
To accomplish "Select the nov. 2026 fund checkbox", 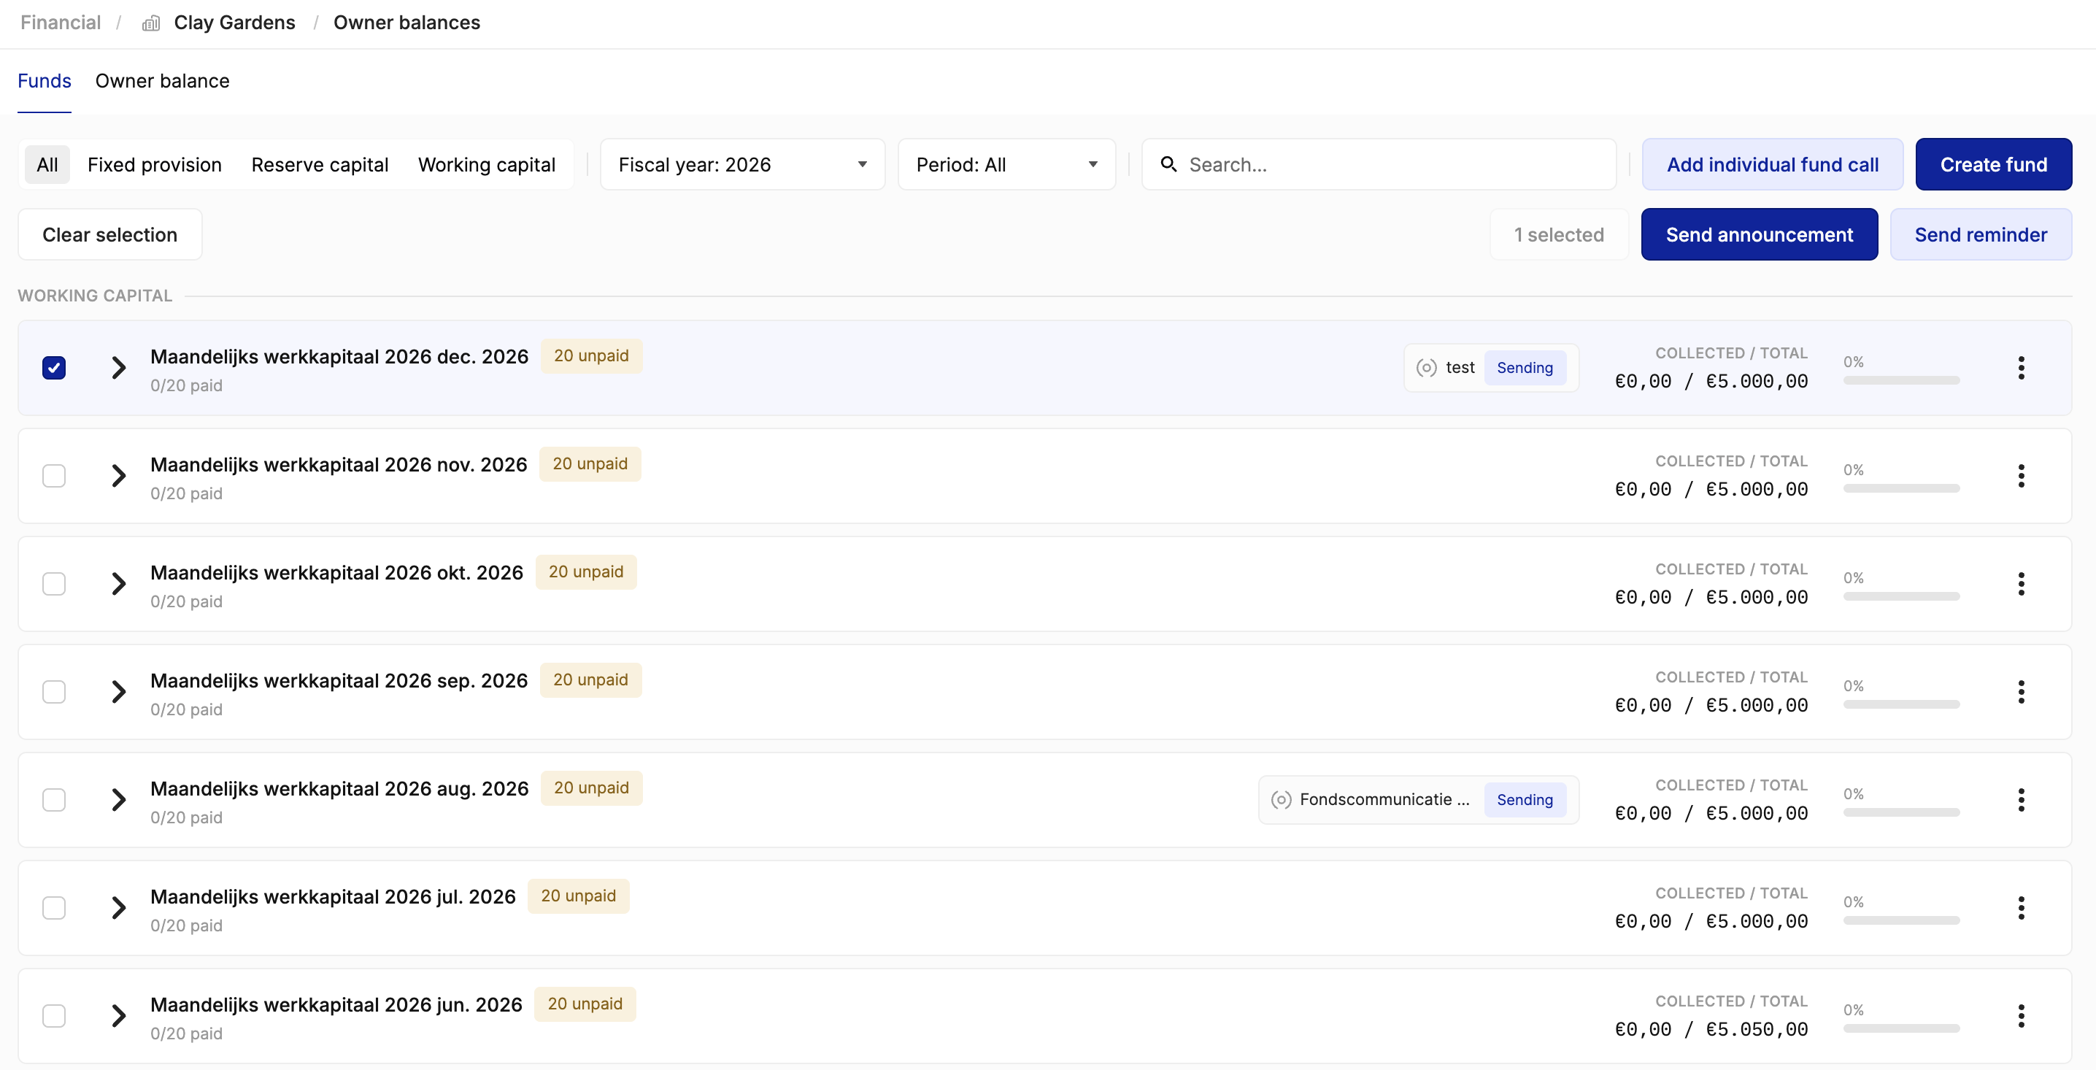I will 54,476.
